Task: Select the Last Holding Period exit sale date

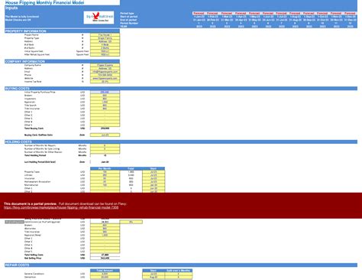Action: 105,162
